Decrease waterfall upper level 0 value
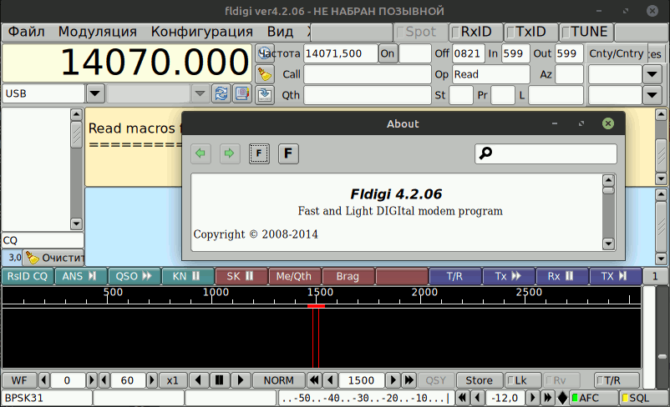Screen dimensions: 670x407 pyautogui.click(x=44, y=380)
